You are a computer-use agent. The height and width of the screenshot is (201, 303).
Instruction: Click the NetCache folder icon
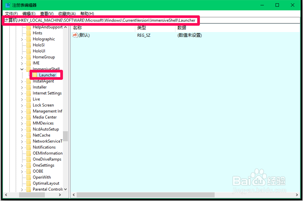[28, 135]
